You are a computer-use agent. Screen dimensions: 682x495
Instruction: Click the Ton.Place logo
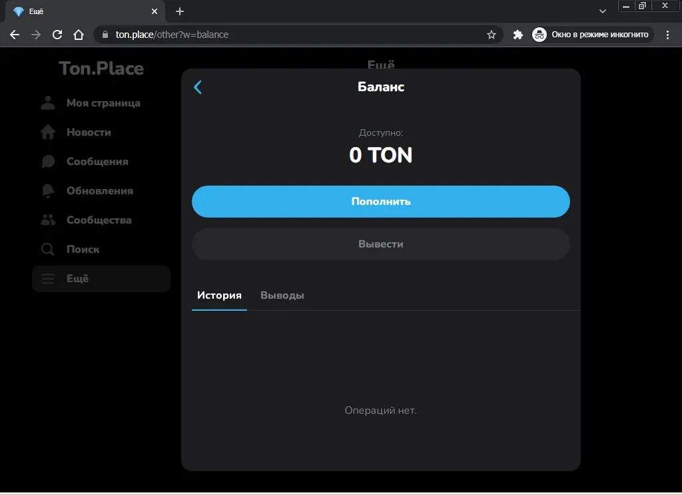point(101,69)
